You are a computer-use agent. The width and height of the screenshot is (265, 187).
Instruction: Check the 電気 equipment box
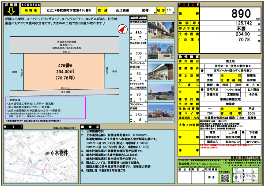click(202, 132)
